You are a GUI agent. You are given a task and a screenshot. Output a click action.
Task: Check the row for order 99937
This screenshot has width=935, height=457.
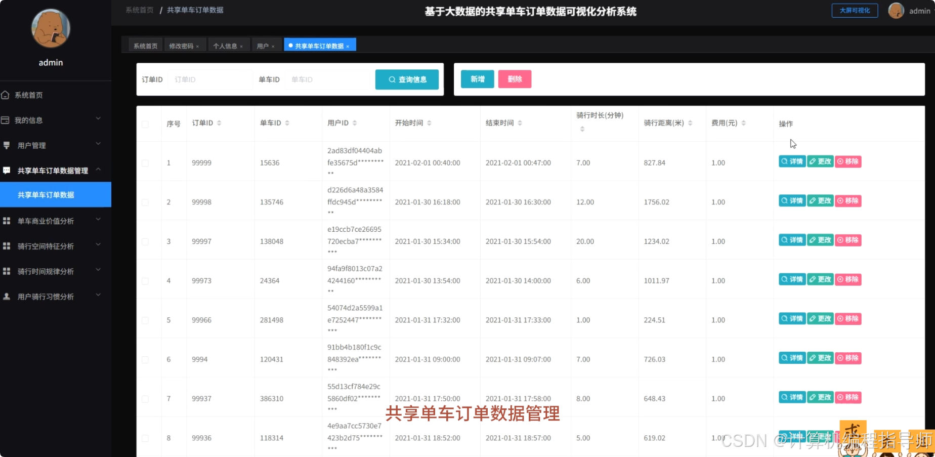[x=145, y=399]
